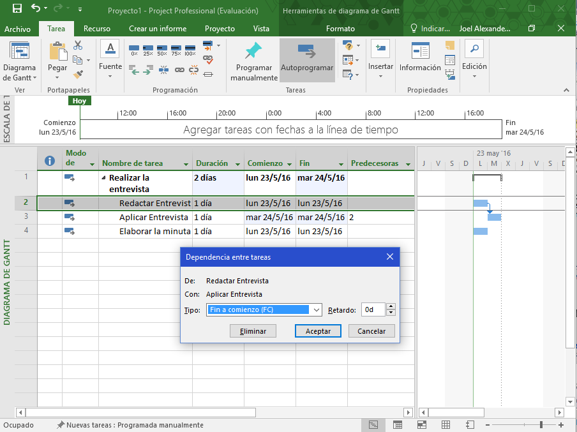Image resolution: width=577 pixels, height=432 pixels.
Task: Mark task as 50% complete
Action: (162, 49)
